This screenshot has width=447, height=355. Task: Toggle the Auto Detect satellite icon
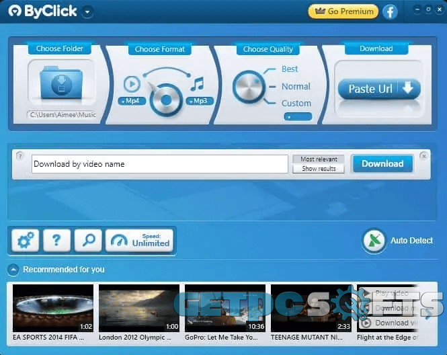coord(374,241)
